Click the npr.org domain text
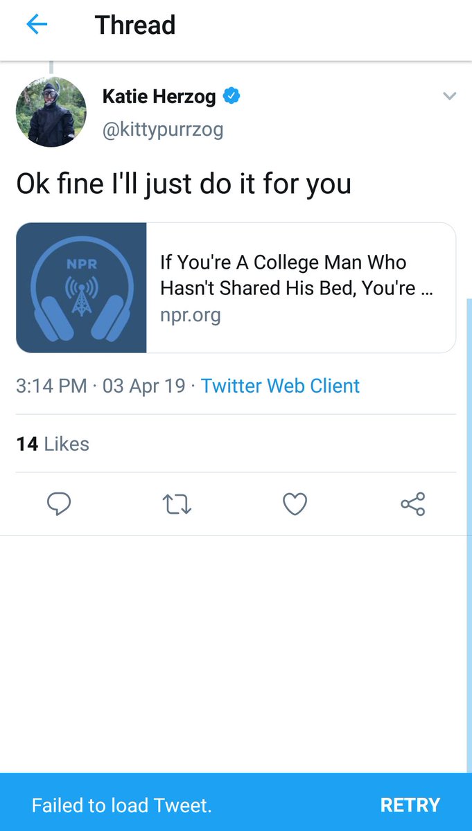472x831 pixels. 191,315
